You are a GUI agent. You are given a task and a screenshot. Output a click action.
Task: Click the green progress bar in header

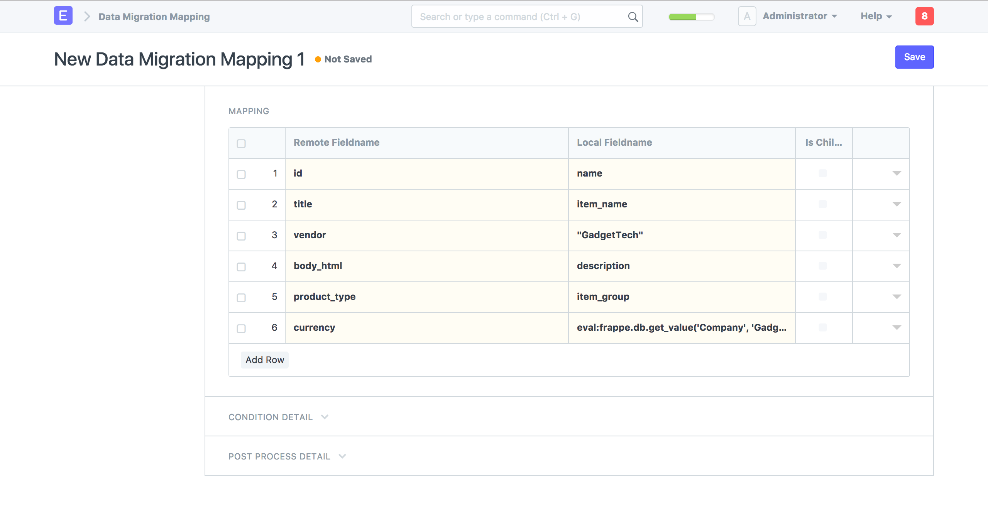(x=683, y=17)
